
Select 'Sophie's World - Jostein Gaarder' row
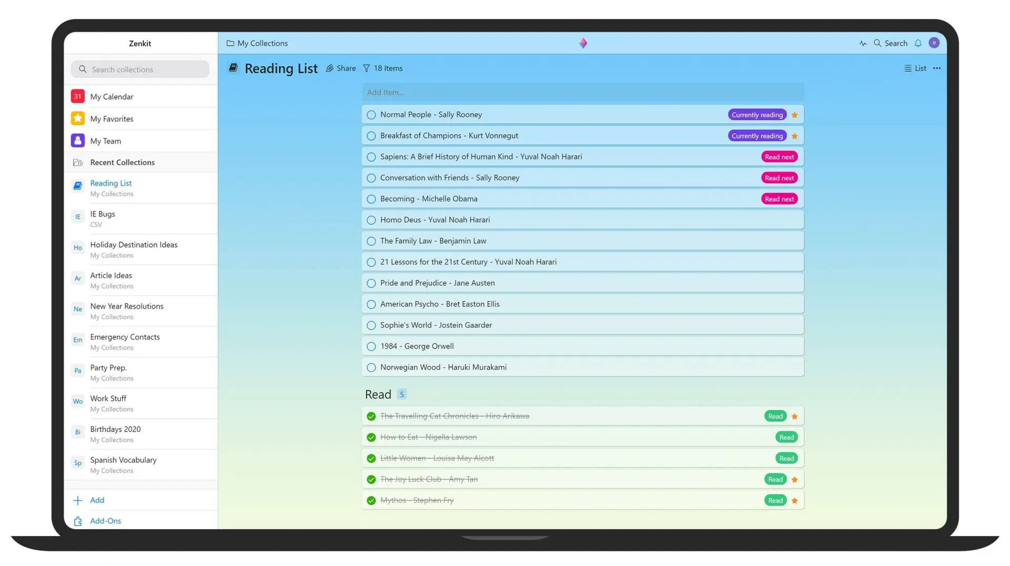coord(583,325)
